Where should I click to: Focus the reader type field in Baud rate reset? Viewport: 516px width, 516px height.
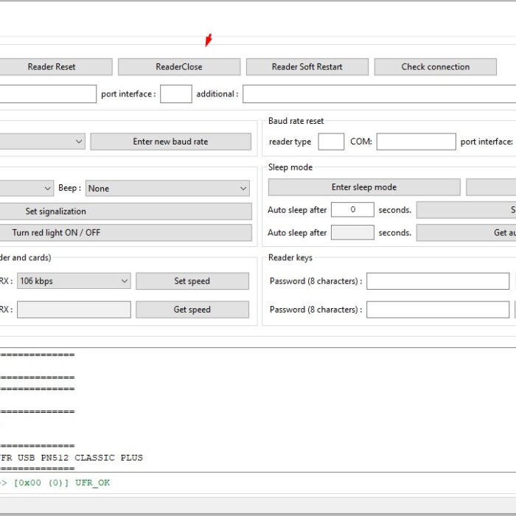331,142
